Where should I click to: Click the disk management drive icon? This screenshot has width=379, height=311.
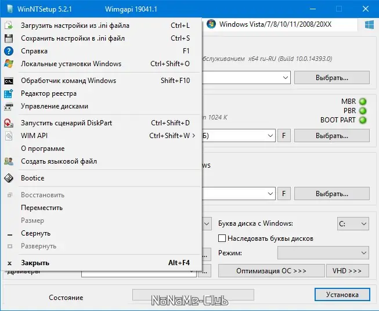pos(9,106)
